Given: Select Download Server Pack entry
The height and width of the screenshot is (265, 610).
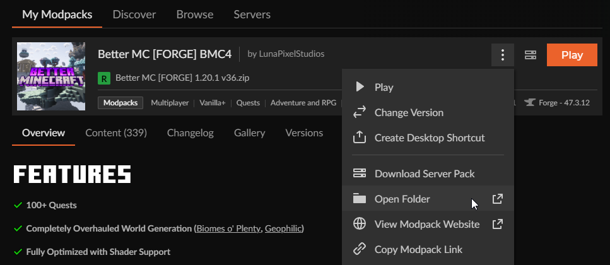Looking at the screenshot, I should tap(428, 174).
